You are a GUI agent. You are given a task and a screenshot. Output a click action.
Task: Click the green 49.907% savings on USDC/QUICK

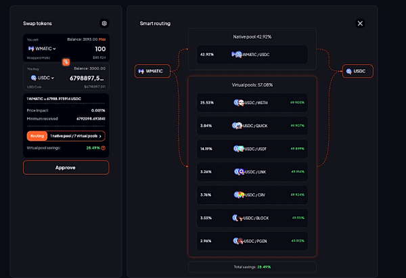[x=297, y=126]
